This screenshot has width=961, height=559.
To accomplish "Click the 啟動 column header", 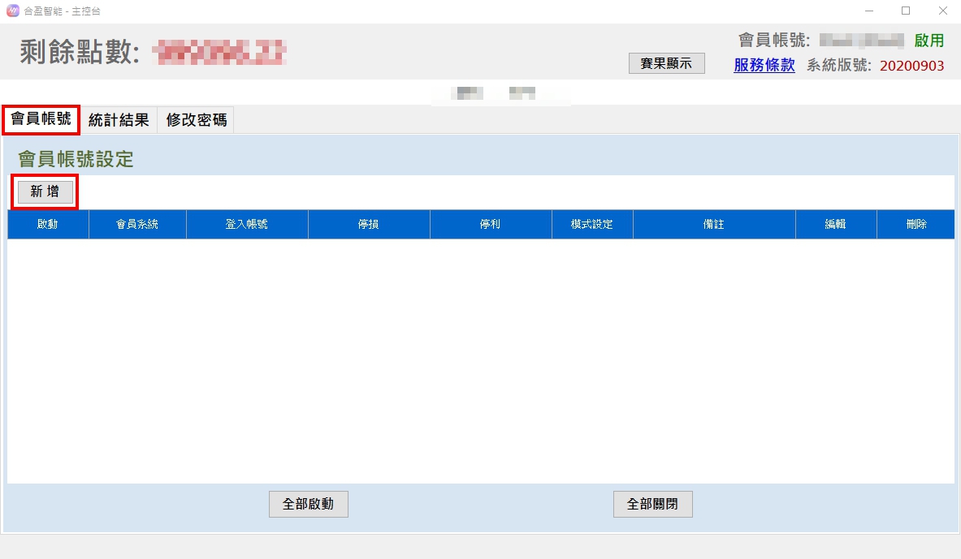I will tap(48, 225).
